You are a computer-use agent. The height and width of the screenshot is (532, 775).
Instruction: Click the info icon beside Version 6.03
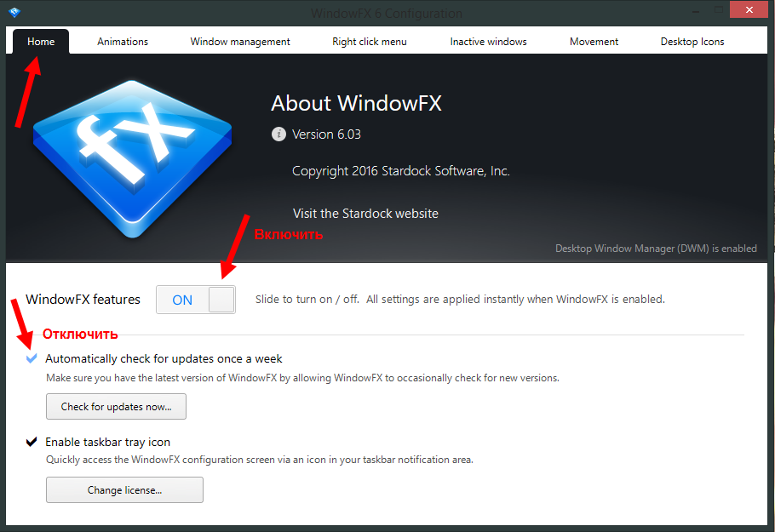(278, 134)
